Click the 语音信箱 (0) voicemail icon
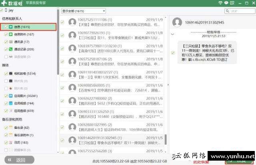Image resolution: width=256 pixels, height=165 pixels. [11, 56]
